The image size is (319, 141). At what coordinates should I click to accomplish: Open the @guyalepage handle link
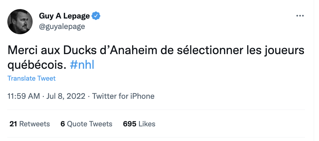(62, 27)
